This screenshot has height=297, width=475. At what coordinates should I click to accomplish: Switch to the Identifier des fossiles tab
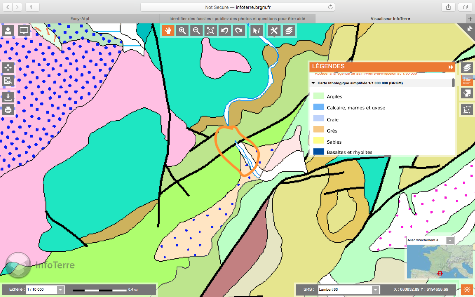(x=237, y=19)
